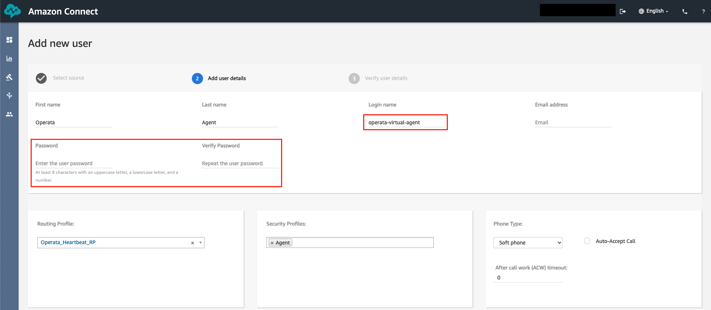Click the Amazon Connect title text
Viewport: 711px width, 310px height.
[63, 12]
